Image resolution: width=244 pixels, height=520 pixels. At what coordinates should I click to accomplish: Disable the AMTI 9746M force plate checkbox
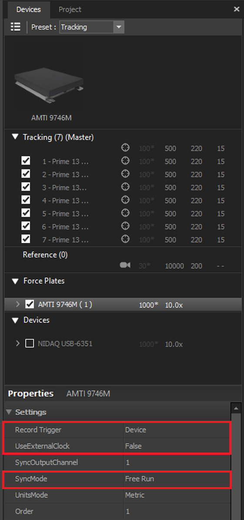[30, 304]
